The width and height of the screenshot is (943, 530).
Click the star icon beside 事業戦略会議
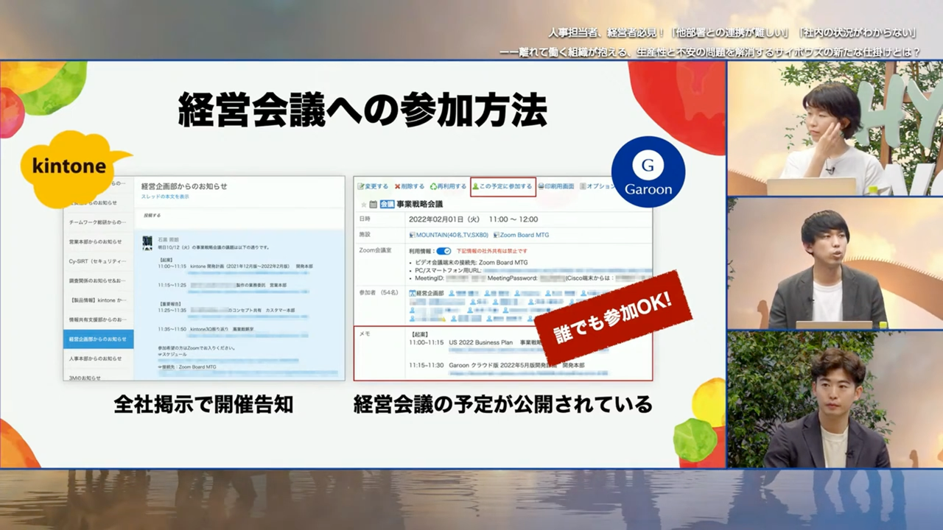(x=363, y=204)
